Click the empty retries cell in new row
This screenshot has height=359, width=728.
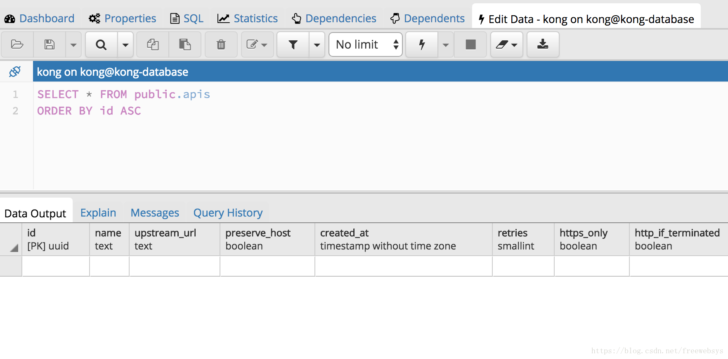523,266
